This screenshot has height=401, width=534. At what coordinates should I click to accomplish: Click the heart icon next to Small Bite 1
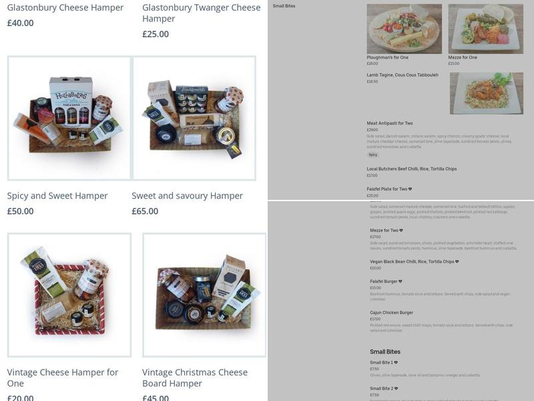(396, 362)
